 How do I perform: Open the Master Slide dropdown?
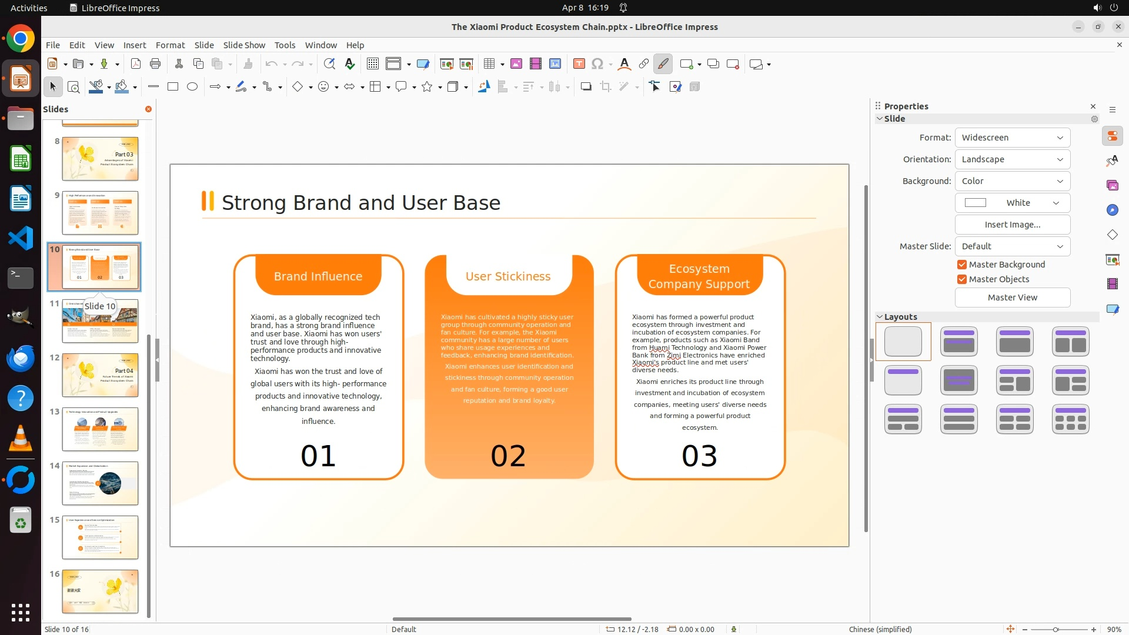point(1012,246)
